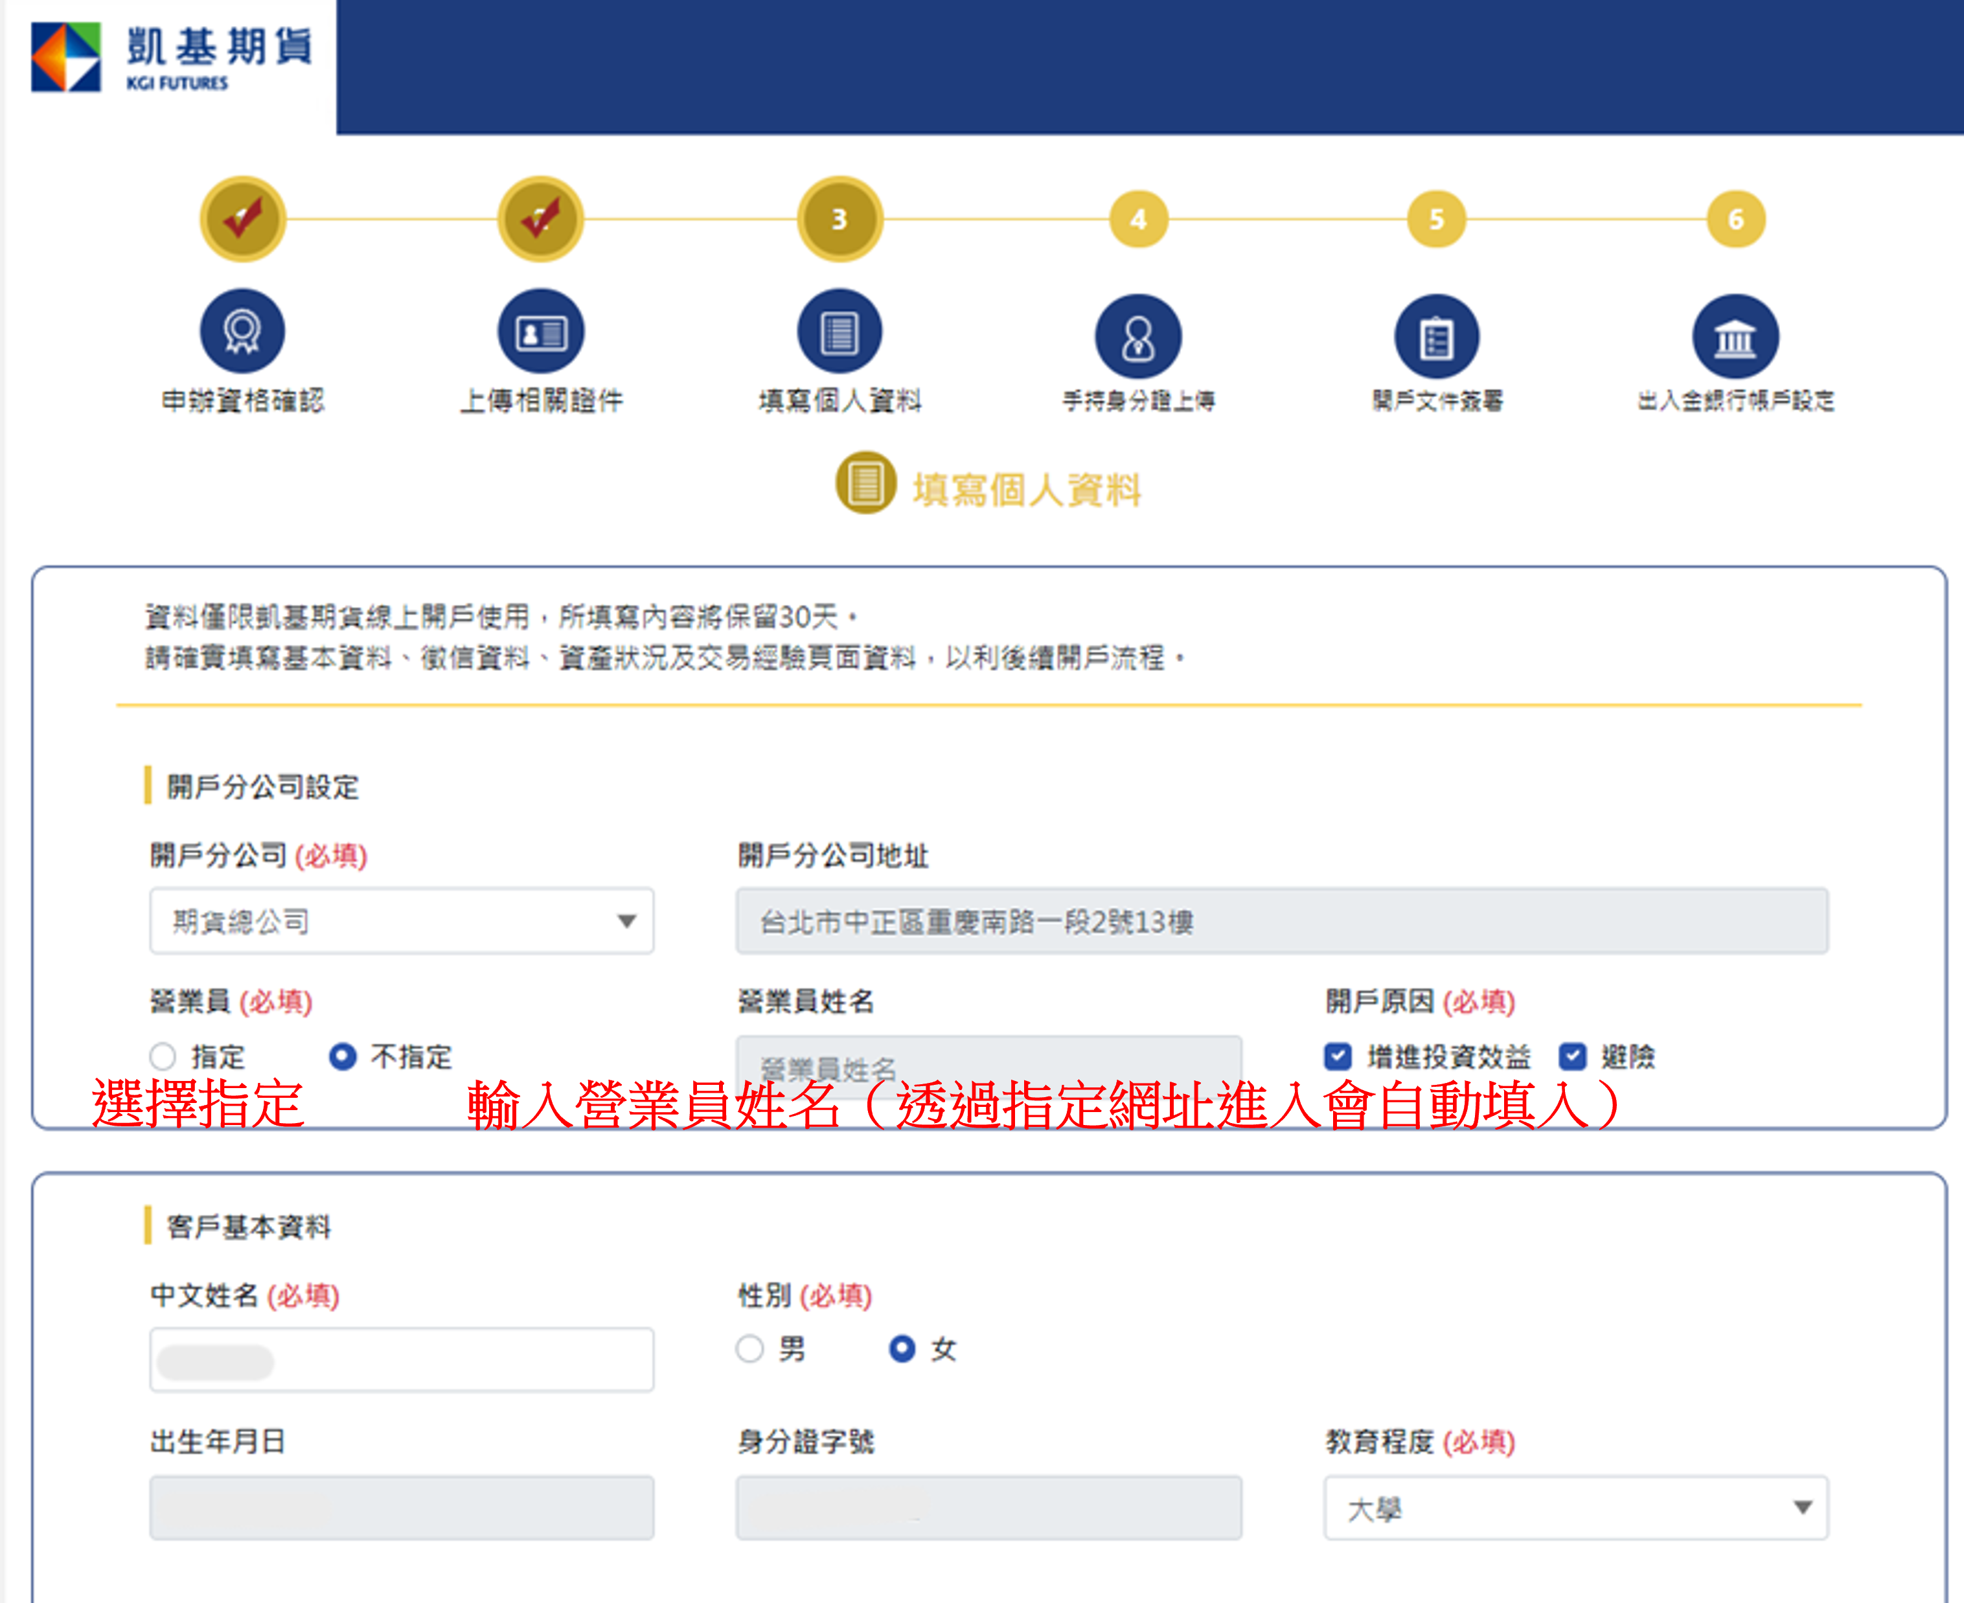
Task: Click the step 3 progress circle
Action: click(839, 220)
